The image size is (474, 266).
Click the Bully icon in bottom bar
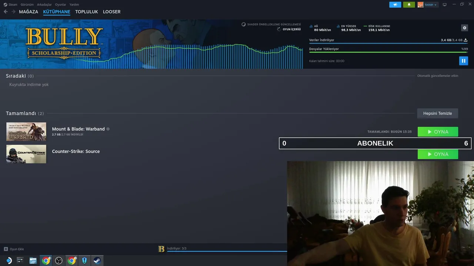pyautogui.click(x=161, y=249)
